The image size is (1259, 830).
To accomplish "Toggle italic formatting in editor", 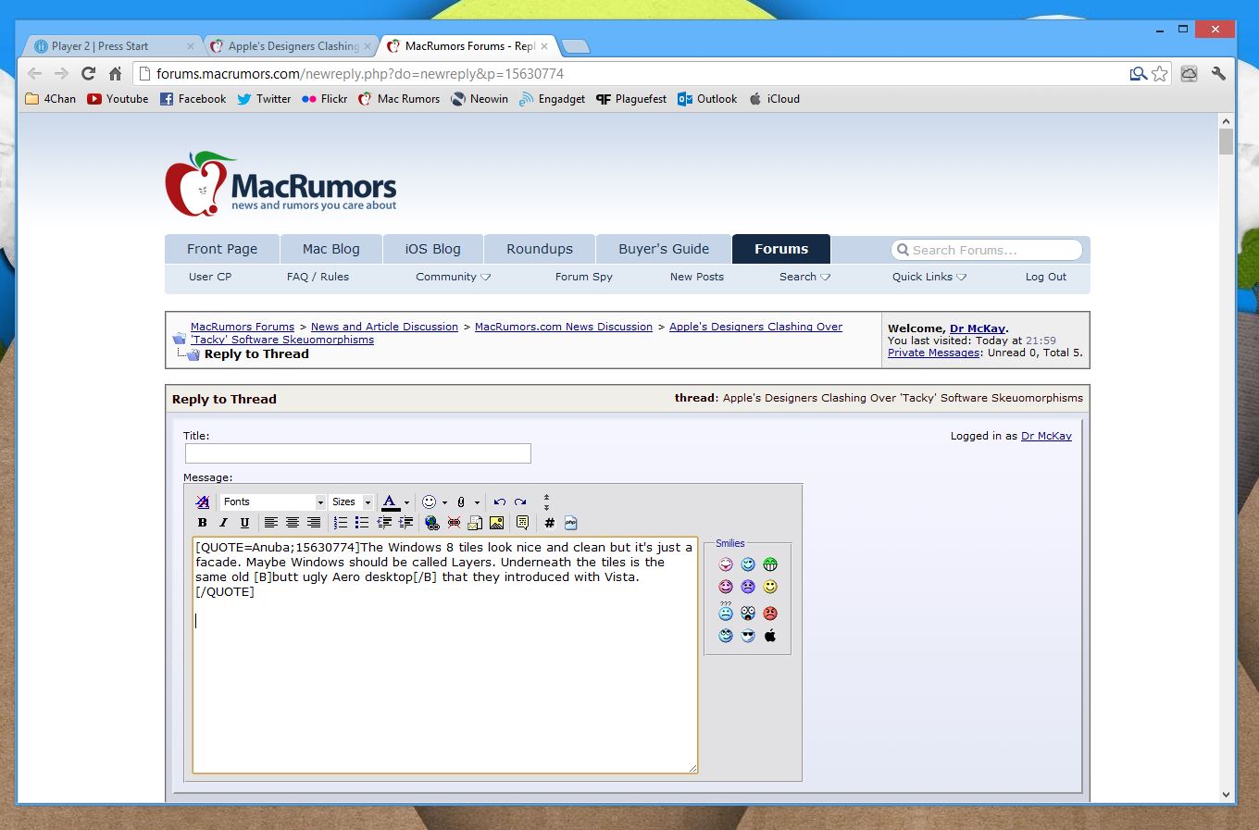I will tap(223, 523).
